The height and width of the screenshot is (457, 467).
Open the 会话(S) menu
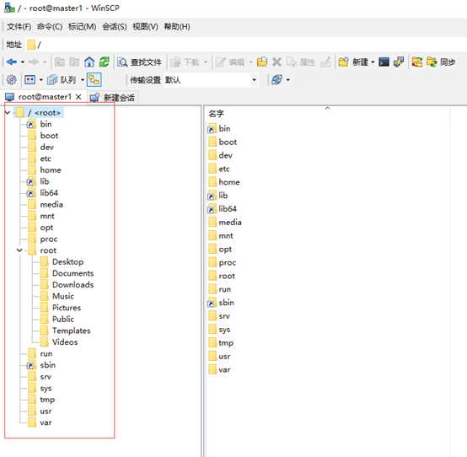point(115,26)
